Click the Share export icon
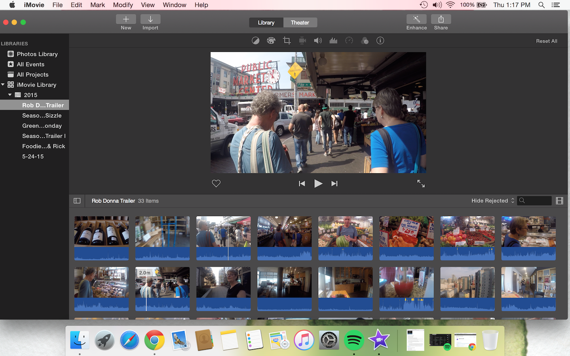Viewport: 570px width, 356px height. (441, 19)
